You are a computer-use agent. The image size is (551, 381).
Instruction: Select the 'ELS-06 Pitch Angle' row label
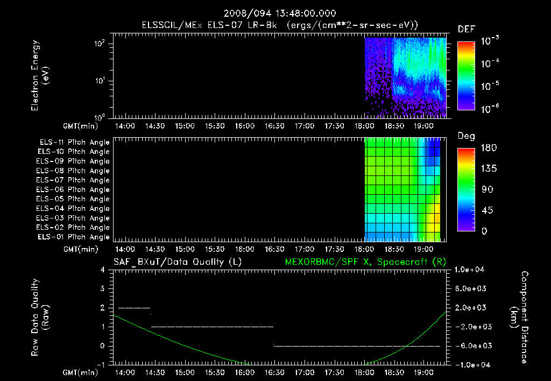point(73,190)
